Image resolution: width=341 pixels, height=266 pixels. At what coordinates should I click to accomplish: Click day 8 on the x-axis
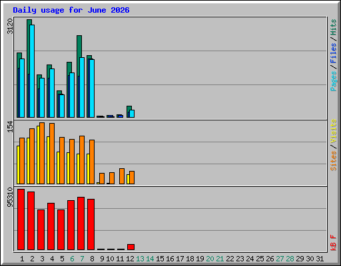[x=92, y=259]
